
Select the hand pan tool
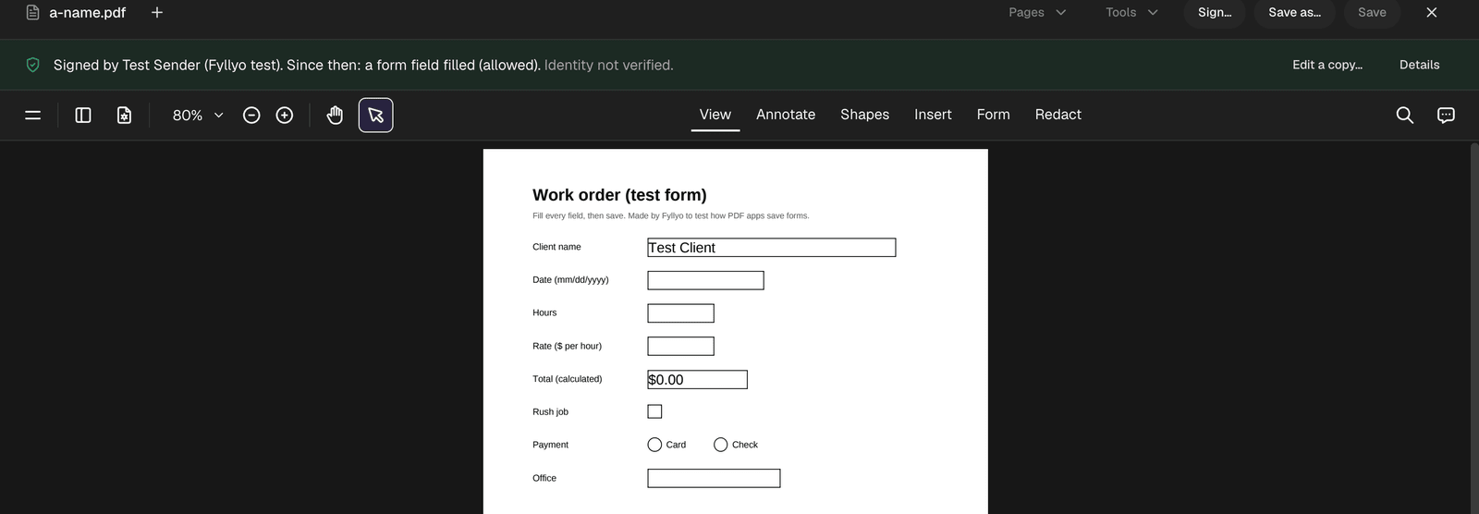click(335, 116)
